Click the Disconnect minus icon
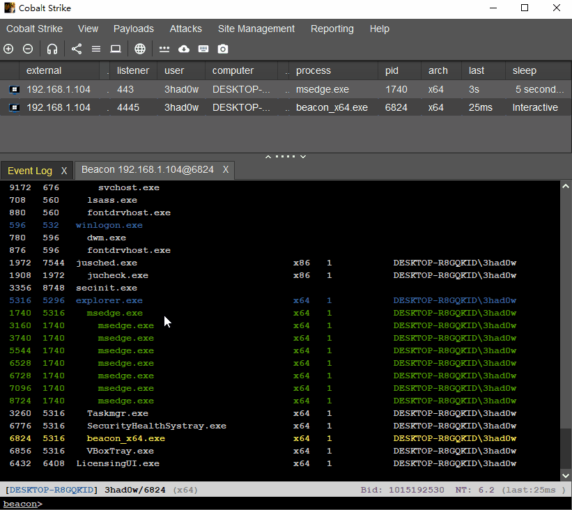Image resolution: width=572 pixels, height=510 pixels. pos(28,49)
